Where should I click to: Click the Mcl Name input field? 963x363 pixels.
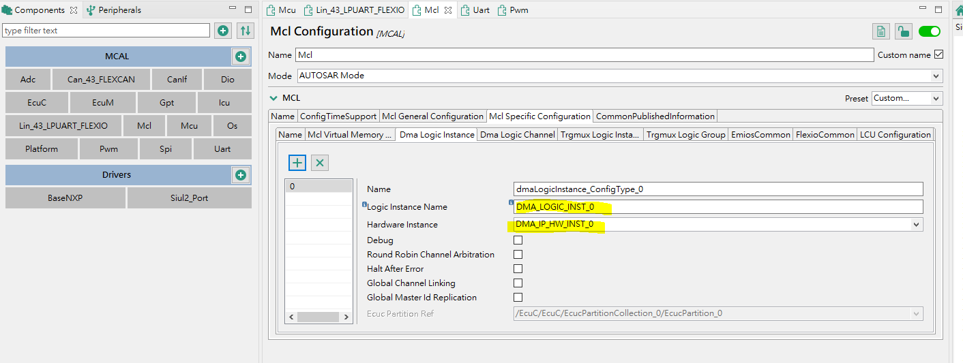pos(584,54)
